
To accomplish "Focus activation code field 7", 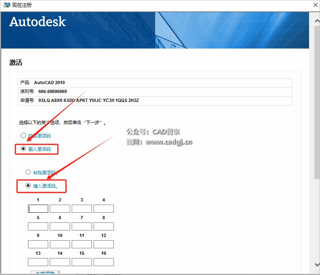I will 82,226.
